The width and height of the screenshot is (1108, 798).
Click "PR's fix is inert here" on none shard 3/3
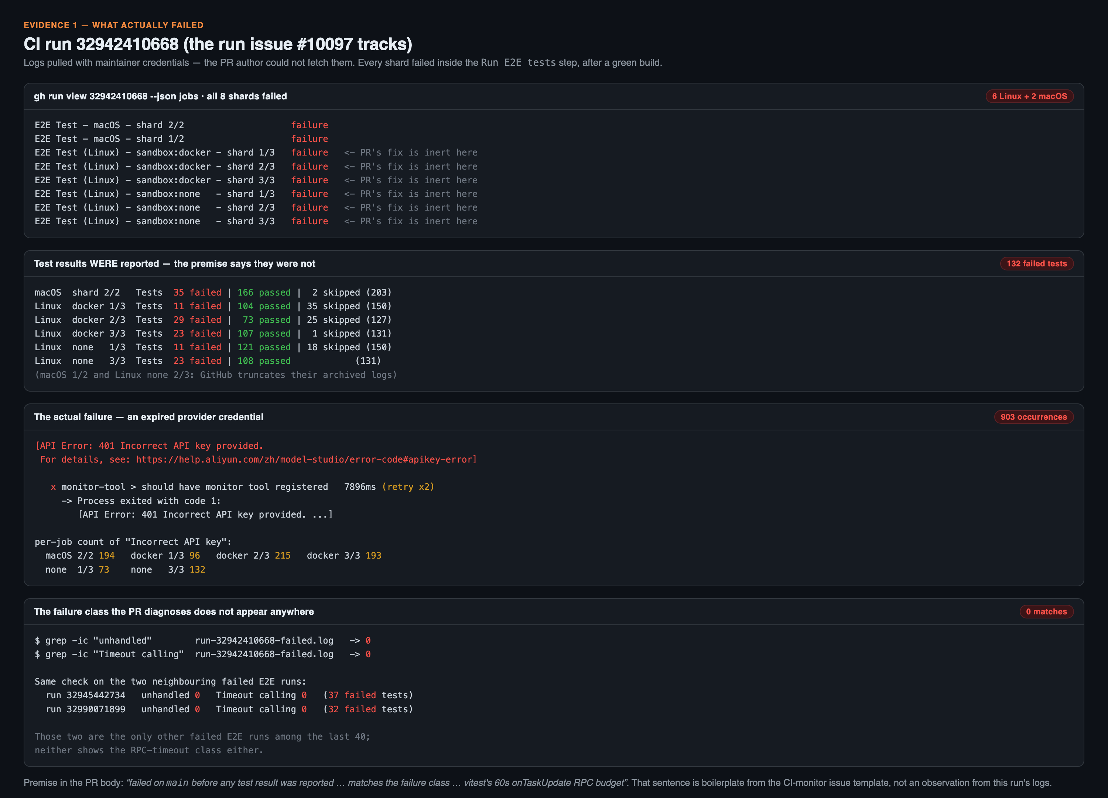(419, 221)
